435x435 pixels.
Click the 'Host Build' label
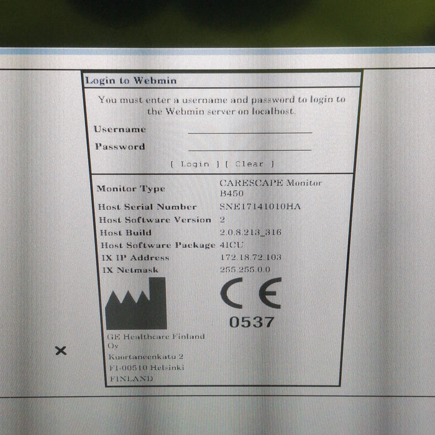click(126, 232)
